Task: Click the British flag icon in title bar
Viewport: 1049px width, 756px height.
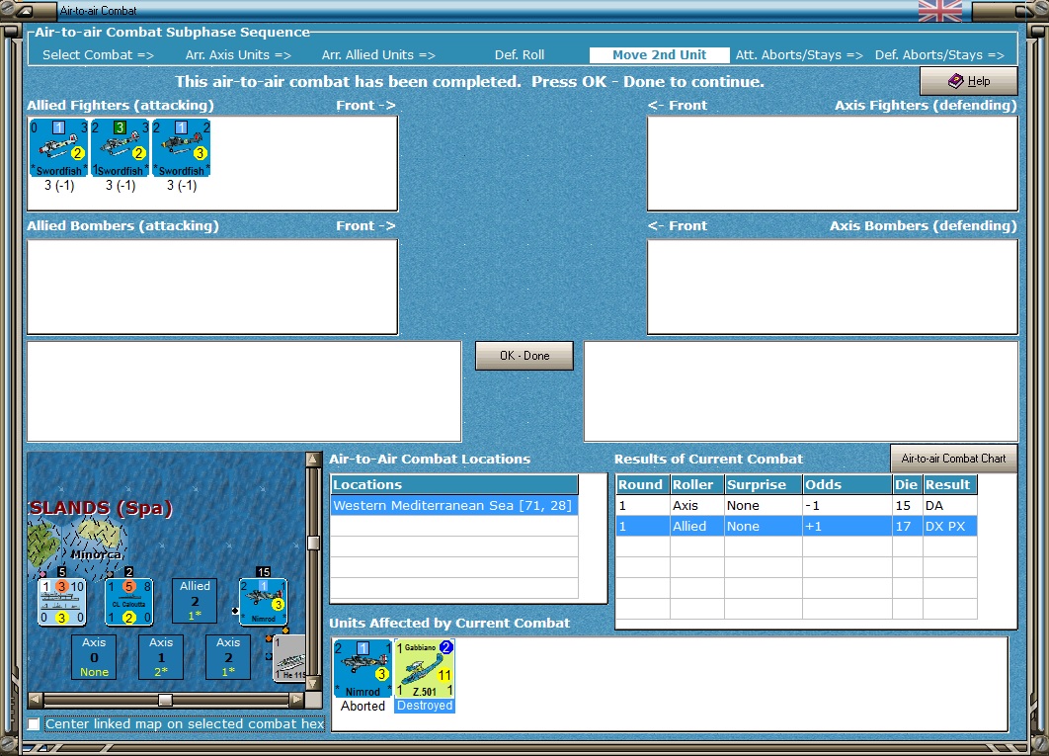Action: [x=940, y=11]
